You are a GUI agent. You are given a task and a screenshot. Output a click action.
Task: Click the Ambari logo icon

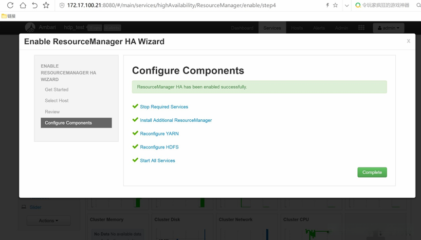[x=30, y=28]
